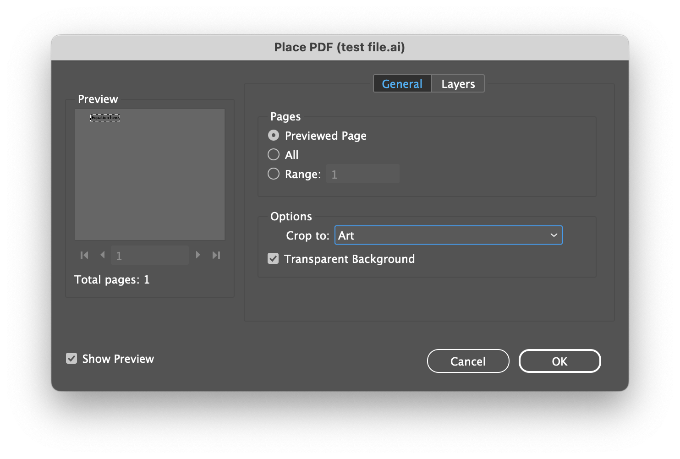This screenshot has width=680, height=459.
Task: Click the chevron on the Crop to selector
Action: (553, 235)
